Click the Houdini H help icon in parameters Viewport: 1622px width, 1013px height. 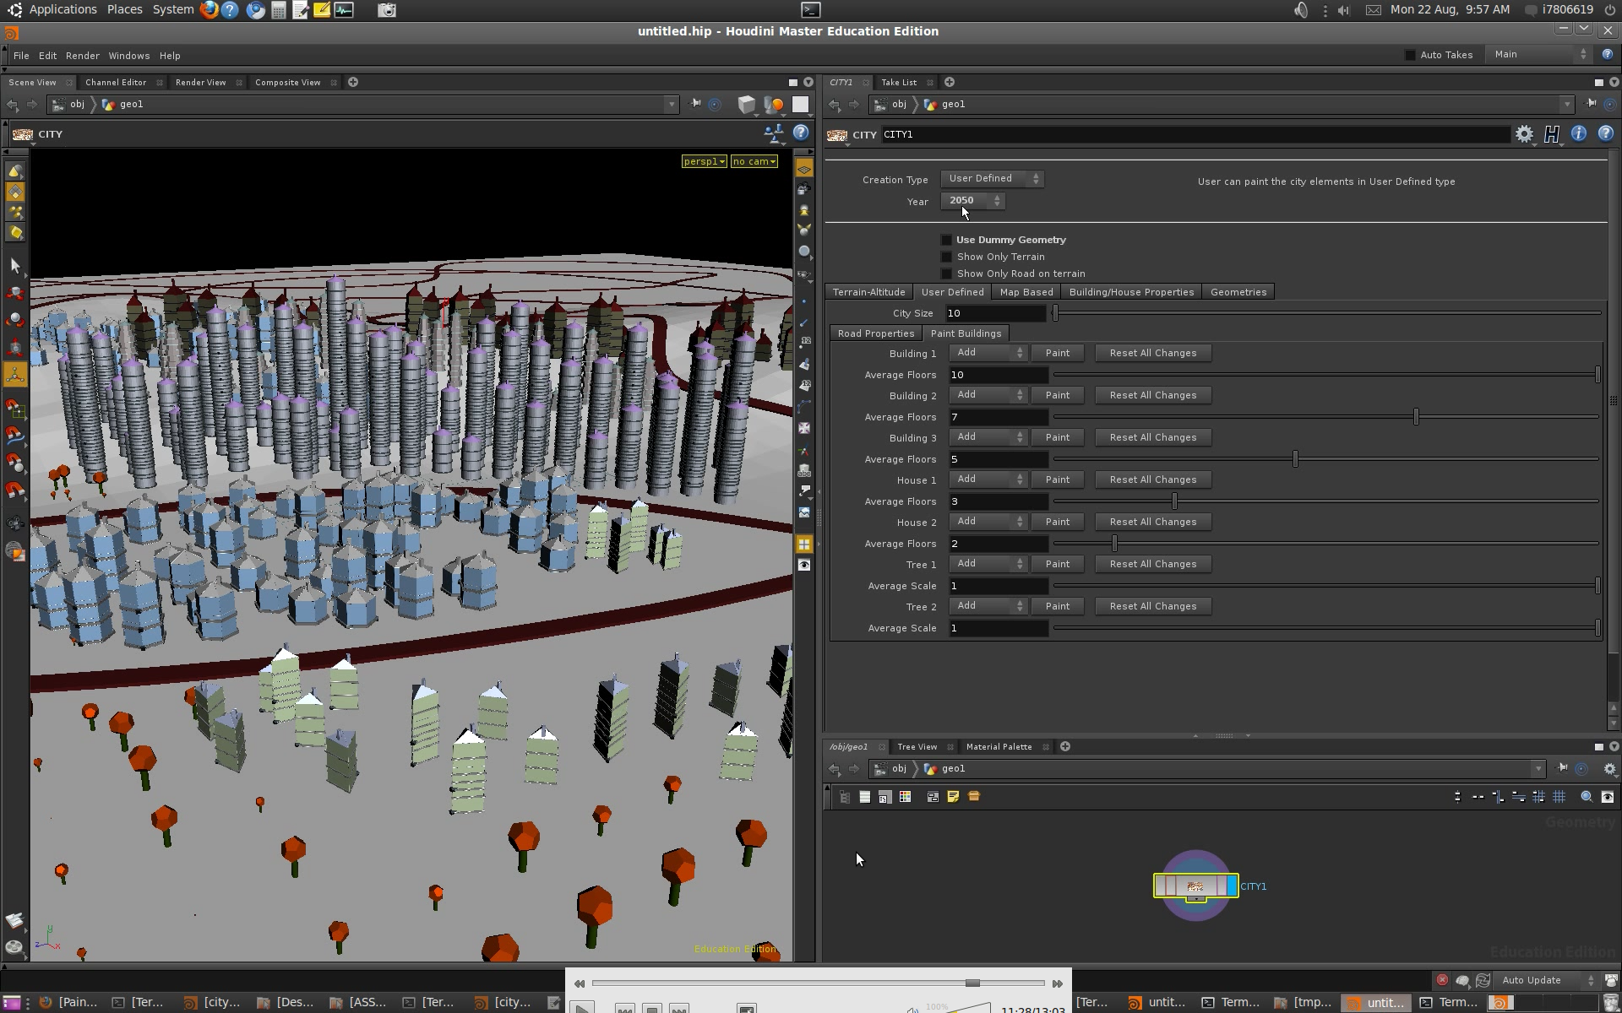1552,134
